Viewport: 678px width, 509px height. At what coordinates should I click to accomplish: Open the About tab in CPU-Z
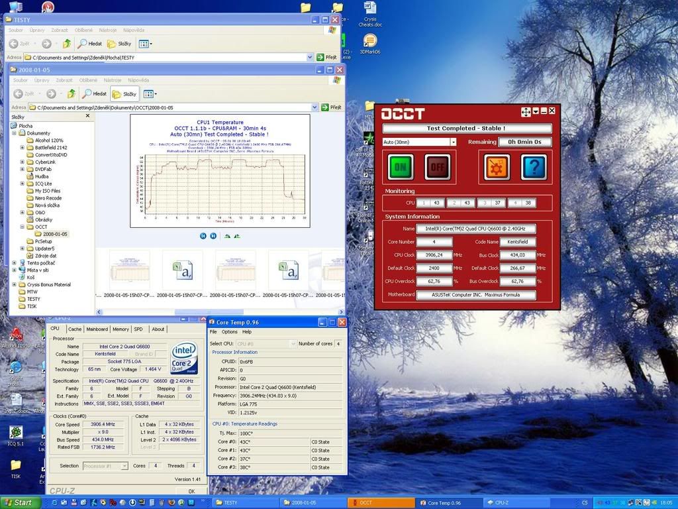(x=158, y=329)
